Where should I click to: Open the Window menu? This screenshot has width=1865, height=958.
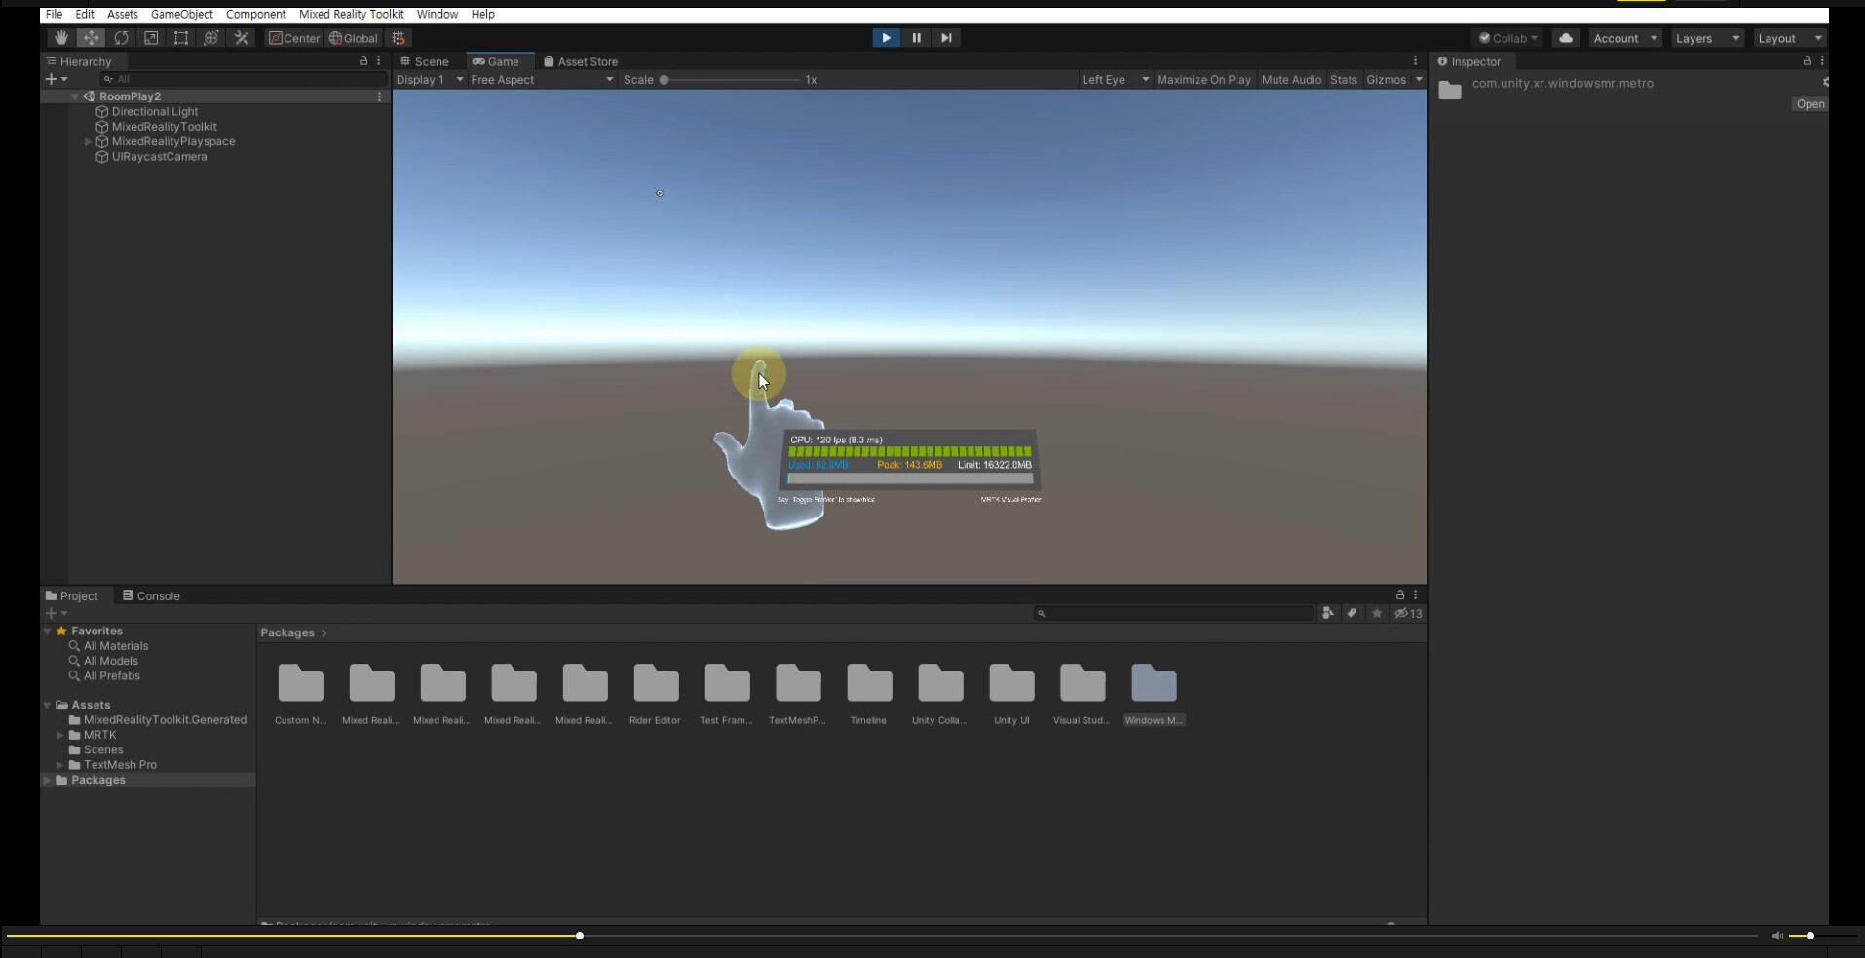coord(437,14)
